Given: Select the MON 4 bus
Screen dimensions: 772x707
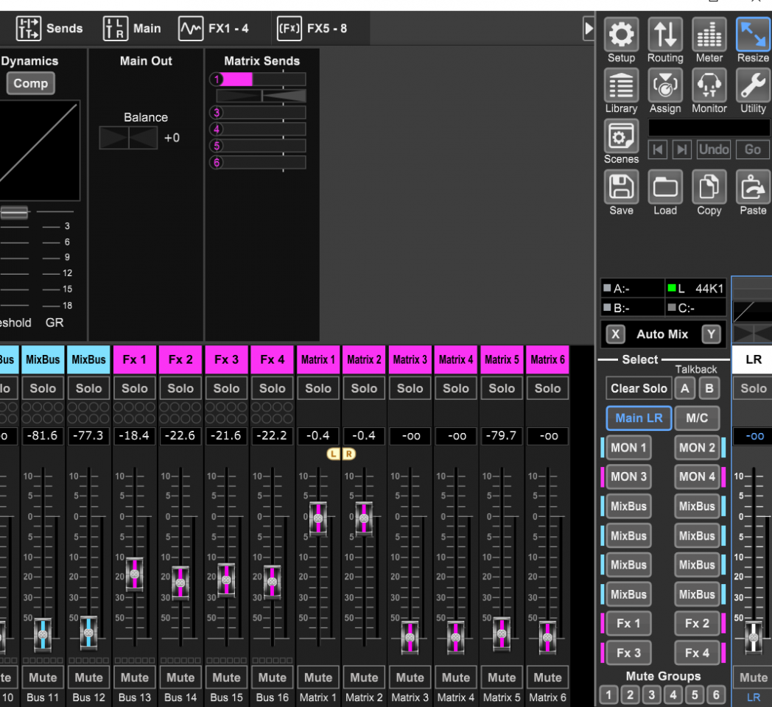Looking at the screenshot, I should [x=697, y=476].
